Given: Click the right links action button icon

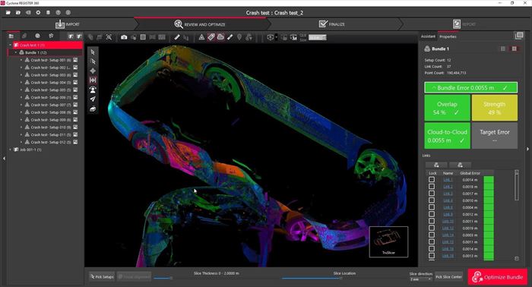Looking at the screenshot, I should [460, 165].
